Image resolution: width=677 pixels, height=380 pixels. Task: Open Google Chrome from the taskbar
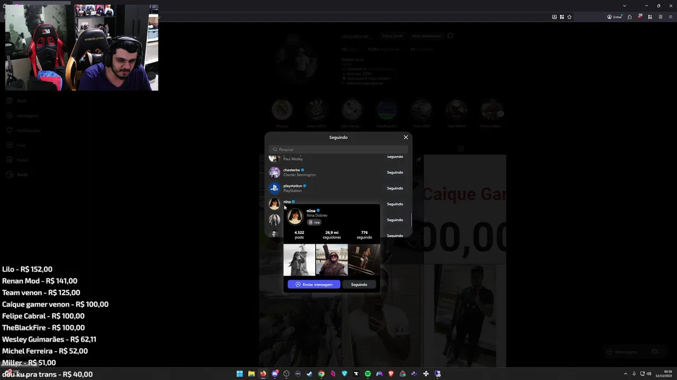point(321,374)
